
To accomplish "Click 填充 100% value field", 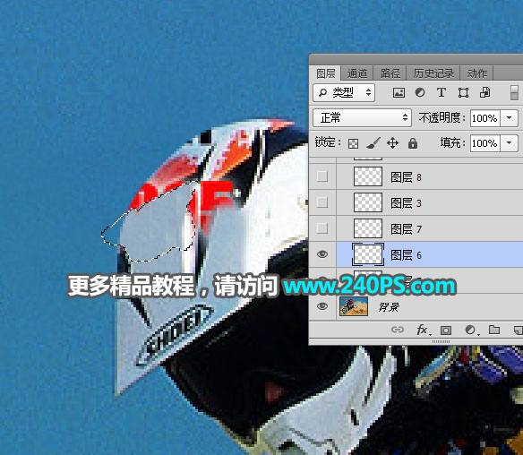I will (485, 143).
